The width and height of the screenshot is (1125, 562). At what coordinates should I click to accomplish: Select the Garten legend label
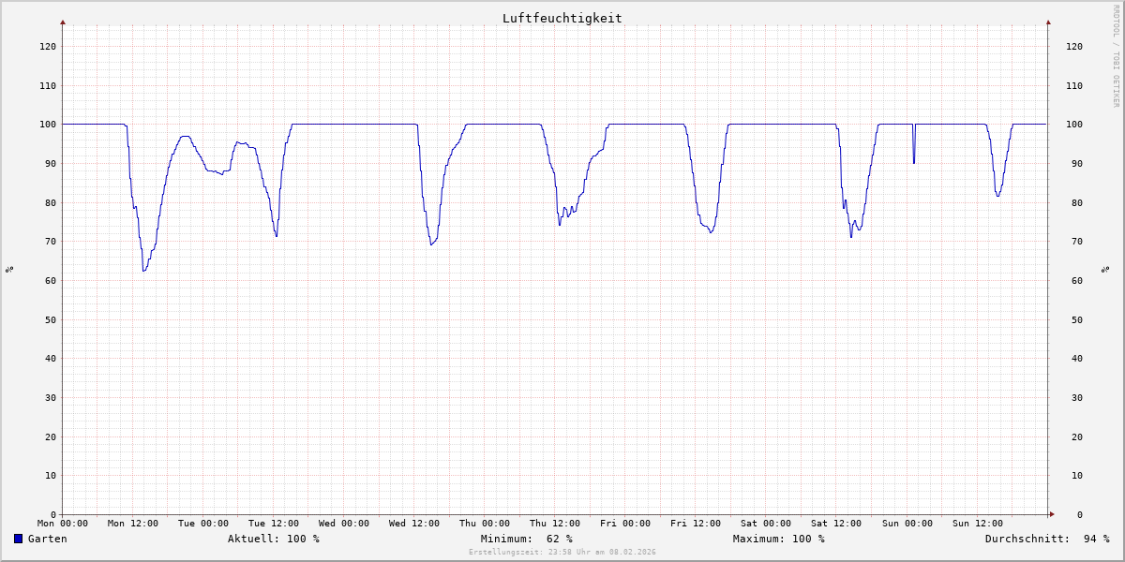(x=47, y=539)
